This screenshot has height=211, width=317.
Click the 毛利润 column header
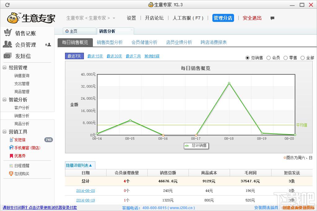(250, 173)
